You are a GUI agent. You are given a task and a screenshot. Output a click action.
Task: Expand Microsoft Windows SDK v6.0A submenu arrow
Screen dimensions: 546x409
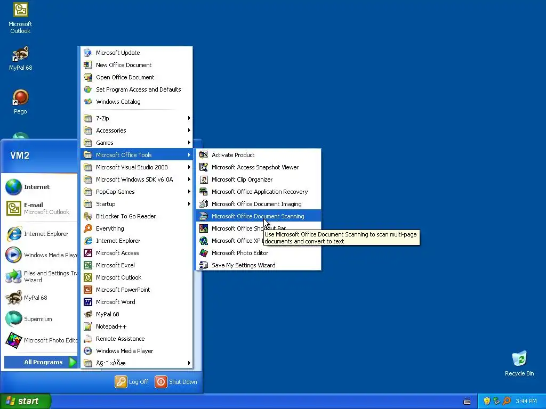tap(189, 179)
